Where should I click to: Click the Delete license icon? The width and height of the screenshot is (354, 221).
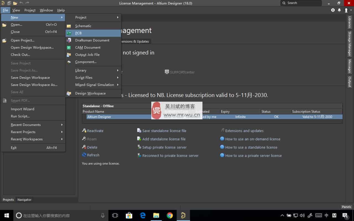point(84,147)
